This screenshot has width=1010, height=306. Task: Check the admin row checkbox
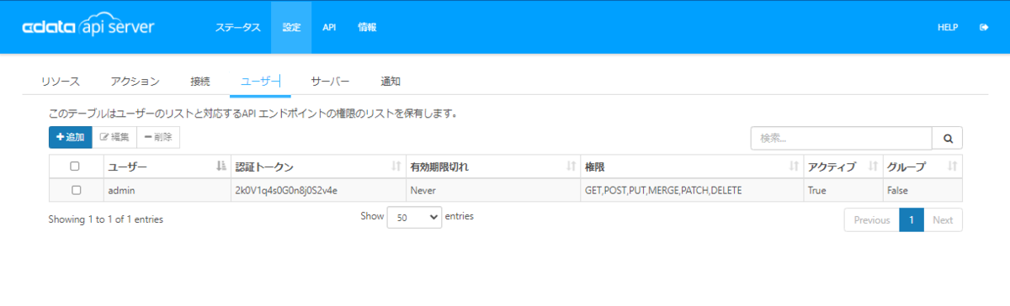point(76,190)
